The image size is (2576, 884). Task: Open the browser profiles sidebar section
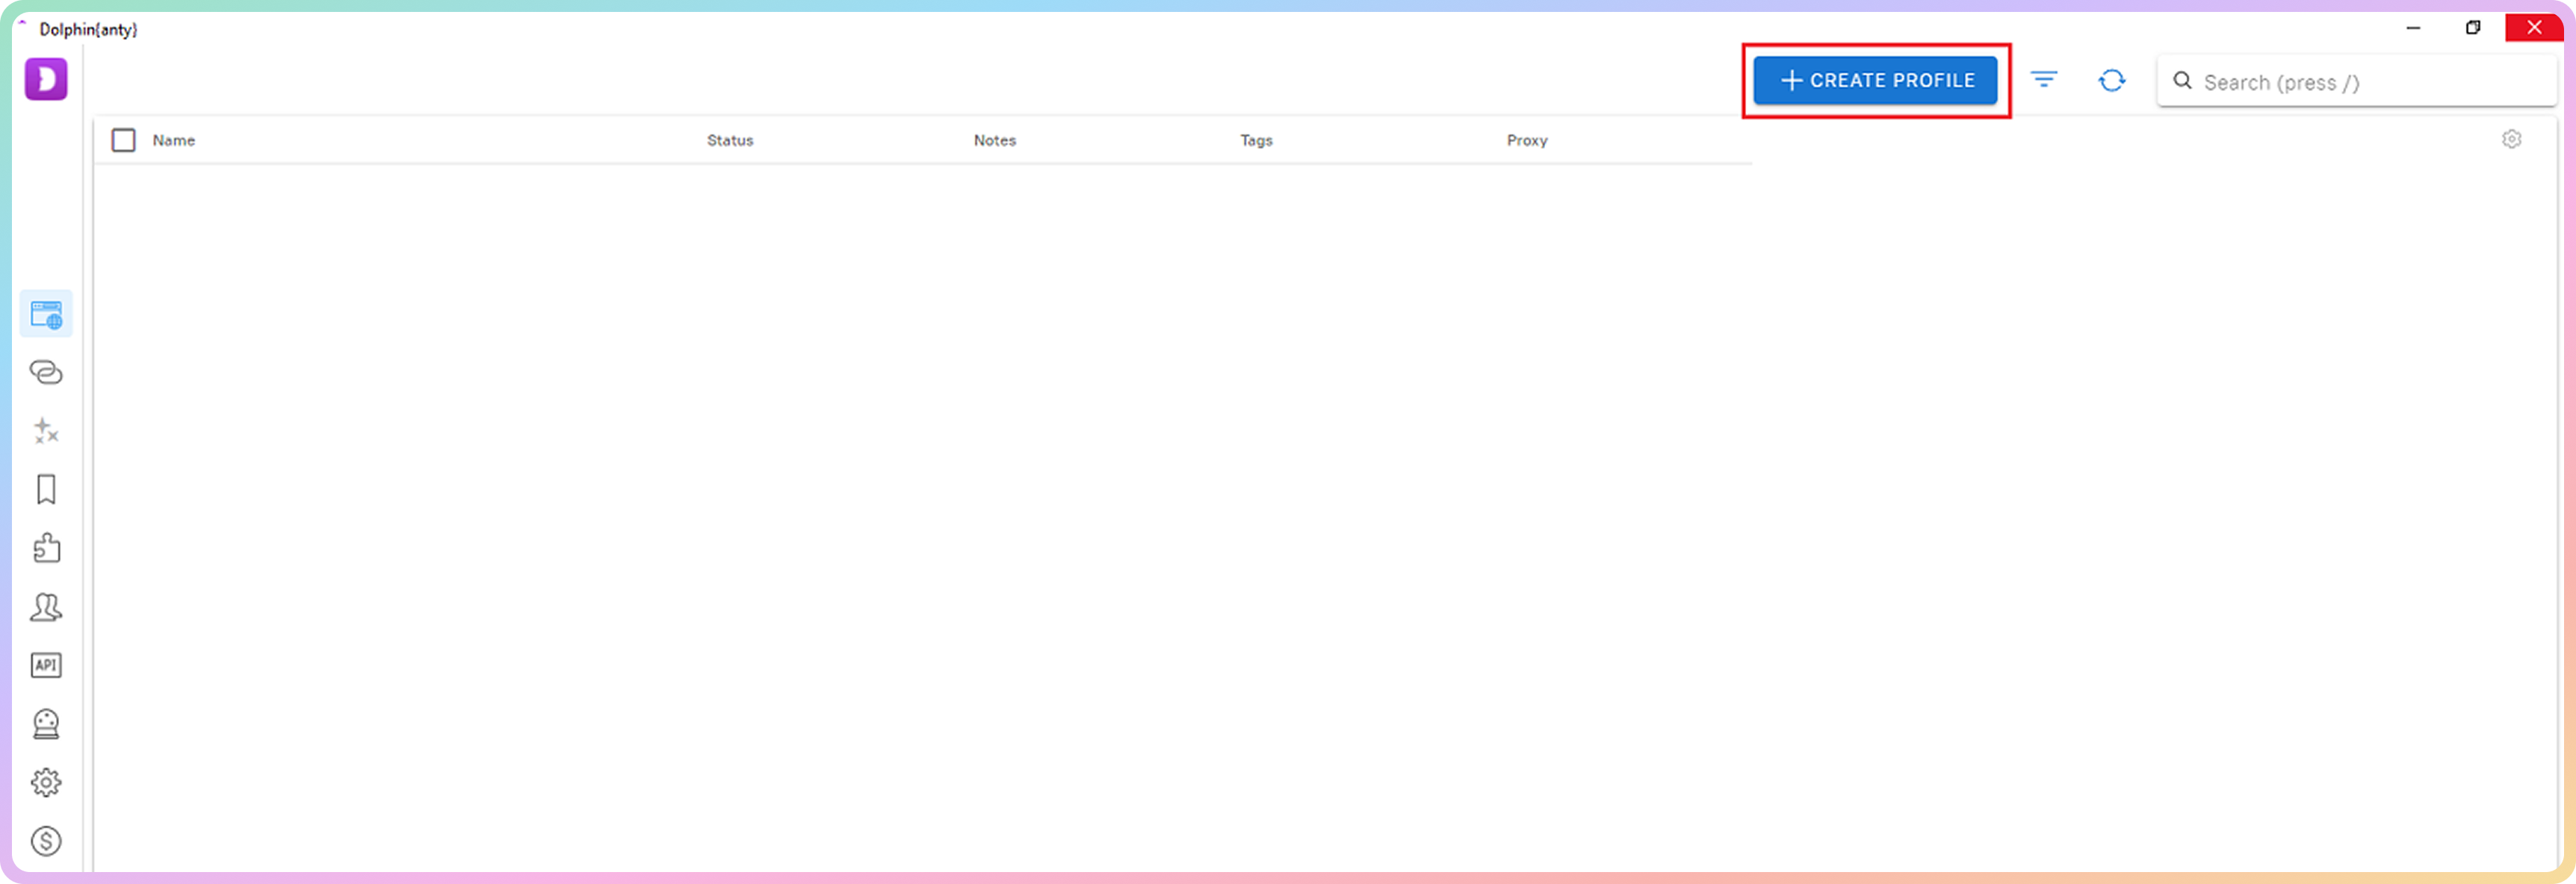tap(46, 314)
